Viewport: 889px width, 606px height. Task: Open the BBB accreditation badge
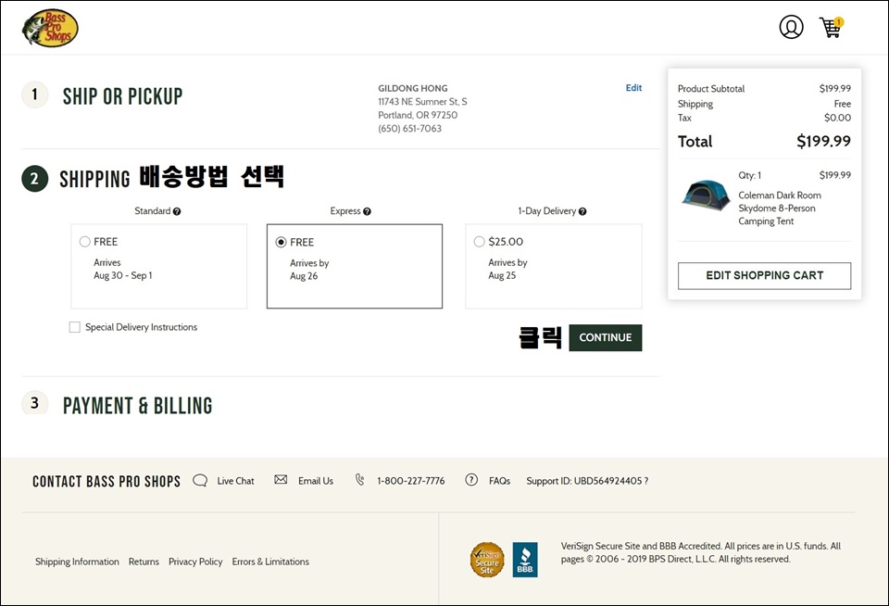tap(525, 560)
